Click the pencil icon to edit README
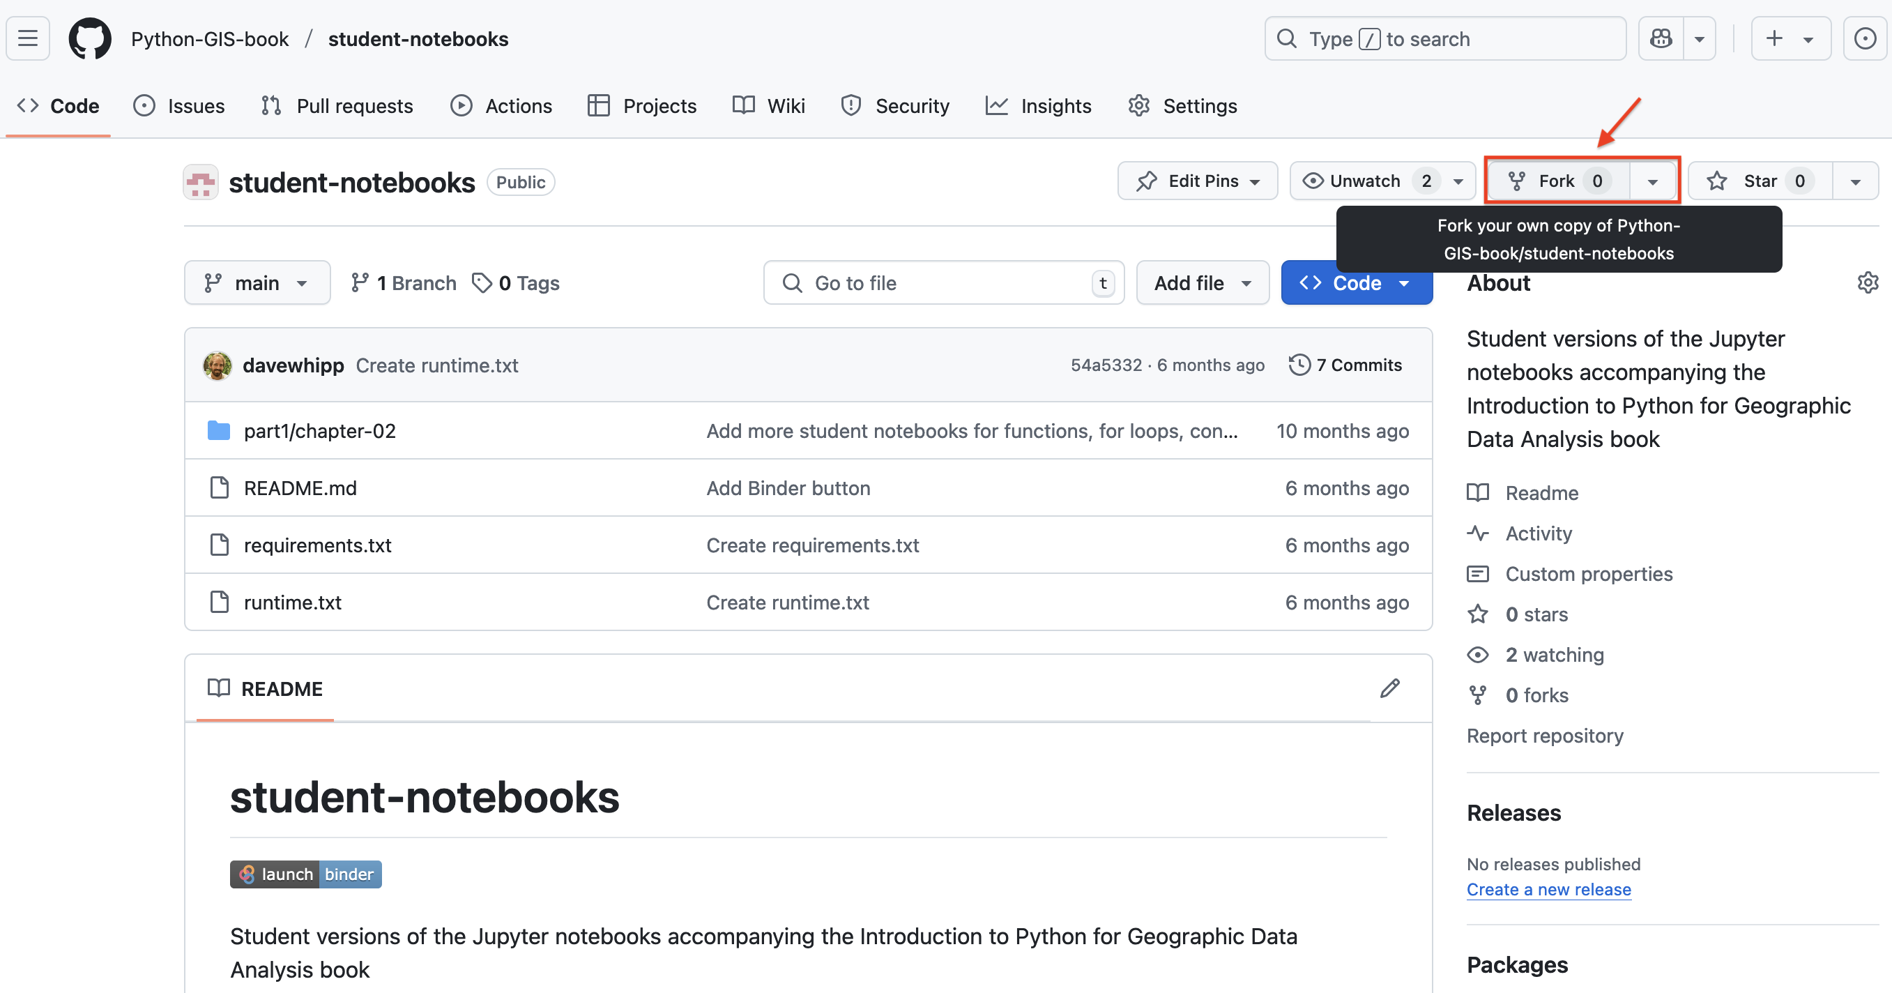Screen dimensions: 1892x993 (1389, 688)
